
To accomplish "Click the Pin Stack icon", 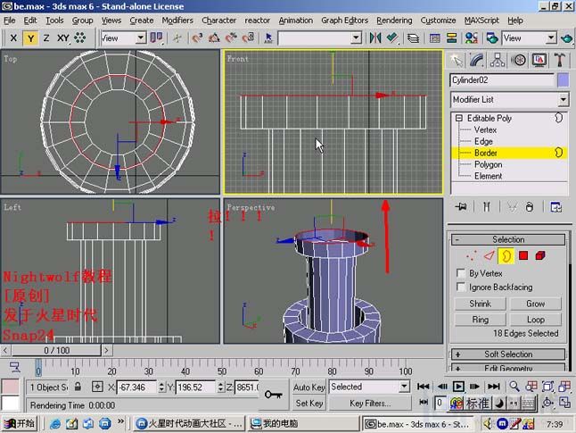I will [x=461, y=207].
